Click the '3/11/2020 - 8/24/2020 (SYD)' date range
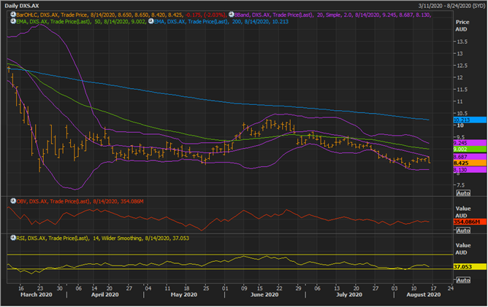 point(451,6)
